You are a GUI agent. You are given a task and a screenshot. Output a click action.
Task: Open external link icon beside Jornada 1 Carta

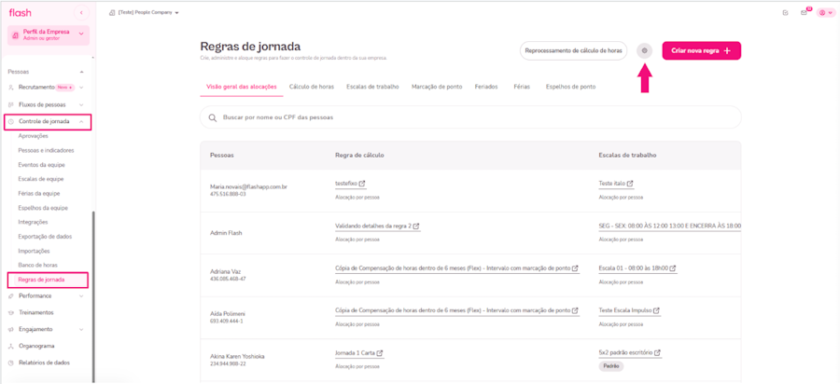[x=380, y=353]
